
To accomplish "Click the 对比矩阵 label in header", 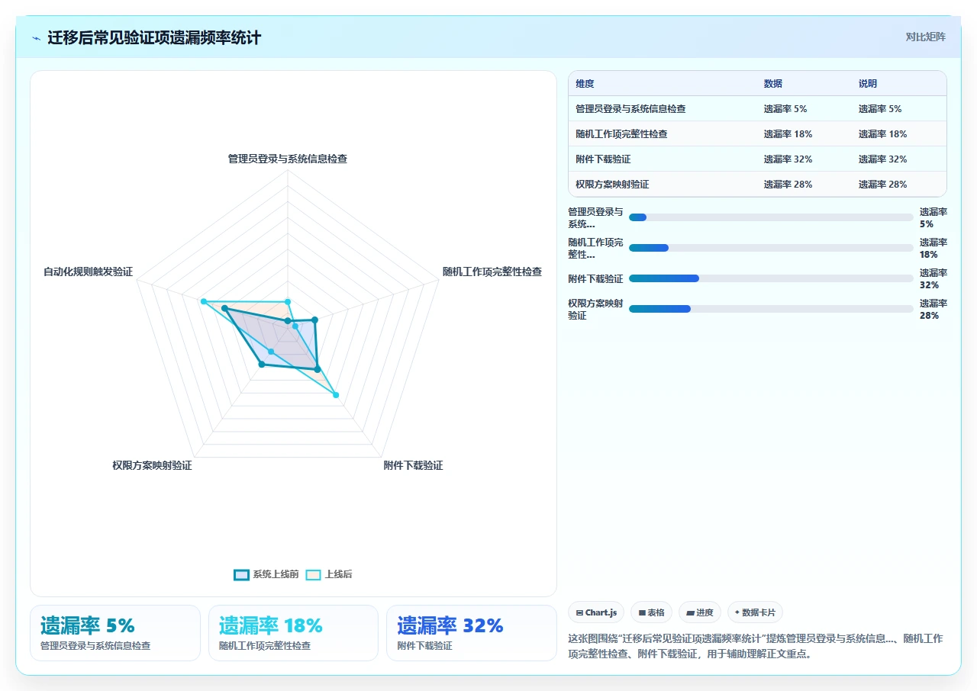I will point(925,37).
